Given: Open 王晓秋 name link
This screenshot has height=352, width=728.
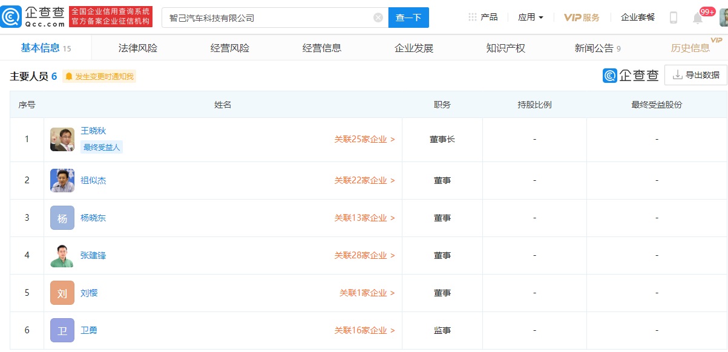Looking at the screenshot, I should click(93, 131).
